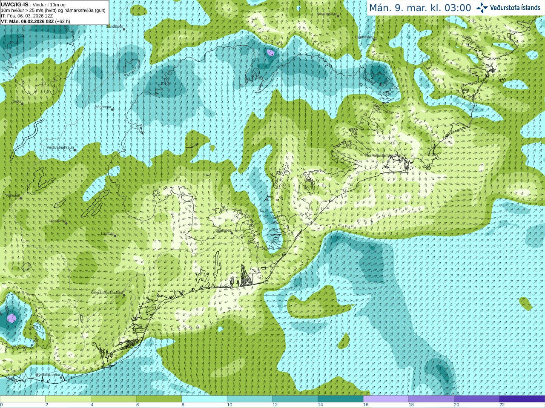Click the 10–12 m/s legend swatch
The image size is (545, 408).
tap(250, 399)
